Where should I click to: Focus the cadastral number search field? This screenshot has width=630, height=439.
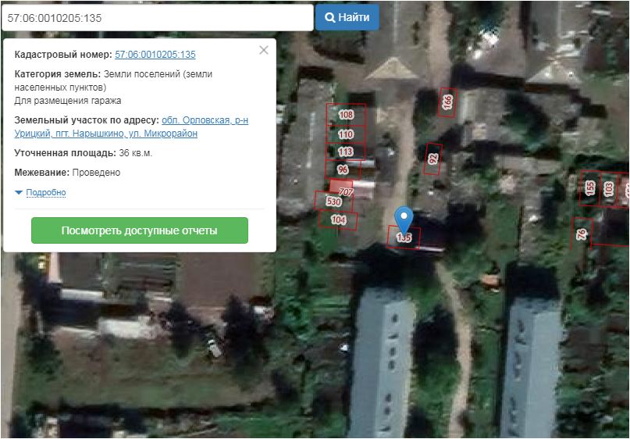tap(157, 17)
